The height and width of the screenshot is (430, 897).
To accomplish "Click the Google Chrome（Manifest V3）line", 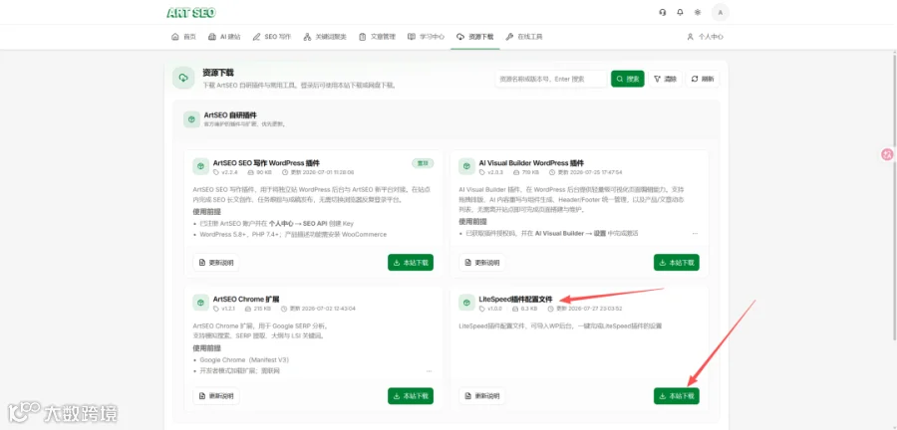I will (x=244, y=360).
